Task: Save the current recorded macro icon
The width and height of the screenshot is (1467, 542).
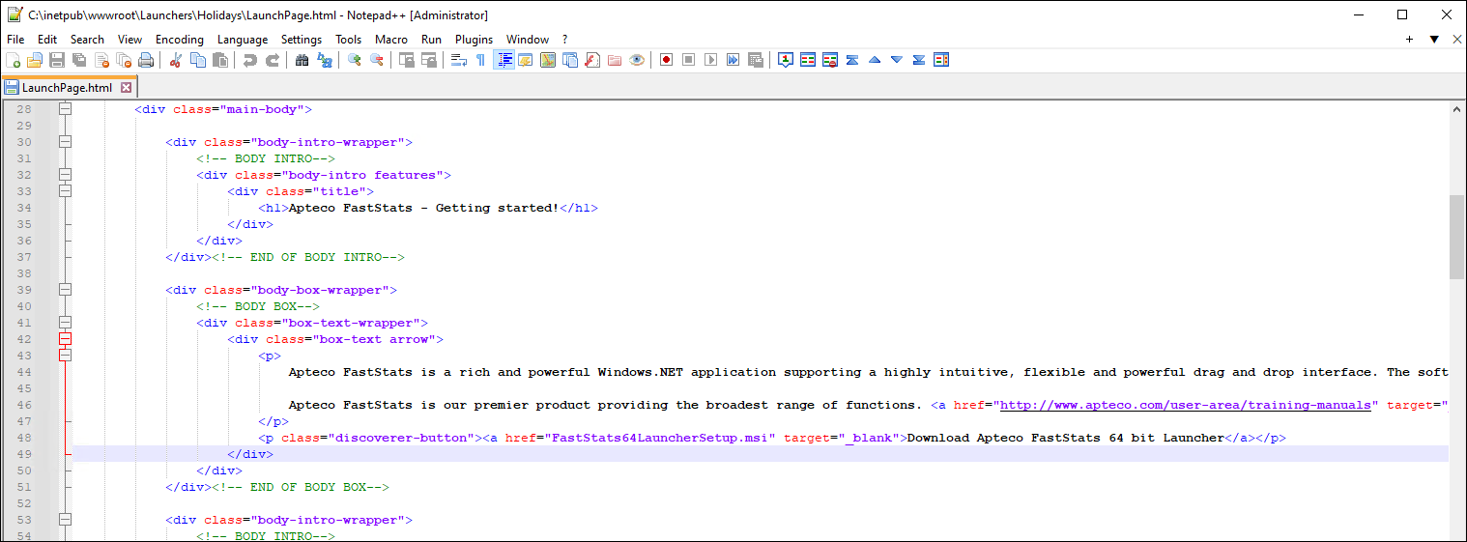Action: 756,60
